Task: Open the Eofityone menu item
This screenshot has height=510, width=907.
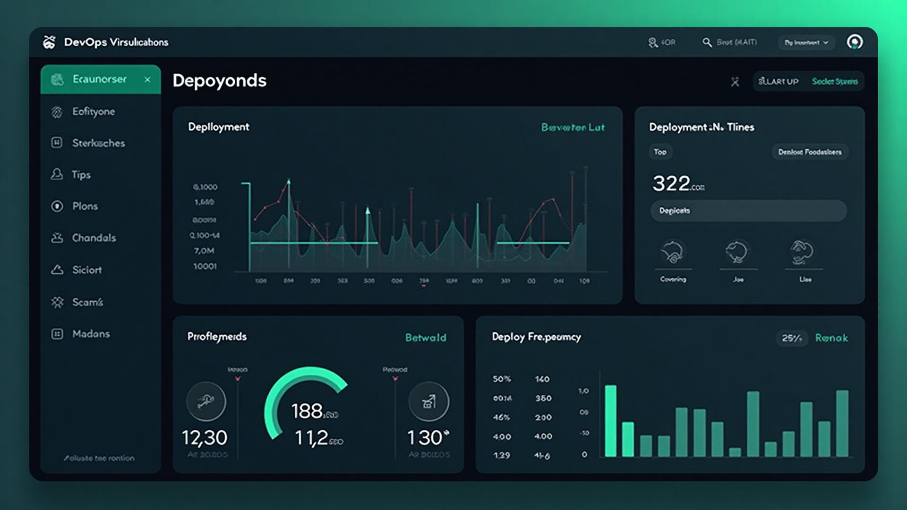Action: [x=100, y=112]
